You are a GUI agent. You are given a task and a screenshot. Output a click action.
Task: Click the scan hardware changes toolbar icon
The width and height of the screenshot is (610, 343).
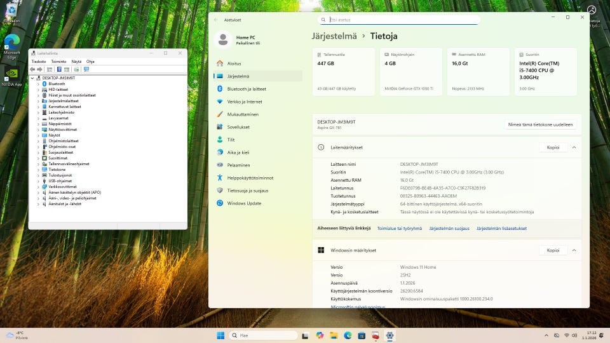coord(86,69)
